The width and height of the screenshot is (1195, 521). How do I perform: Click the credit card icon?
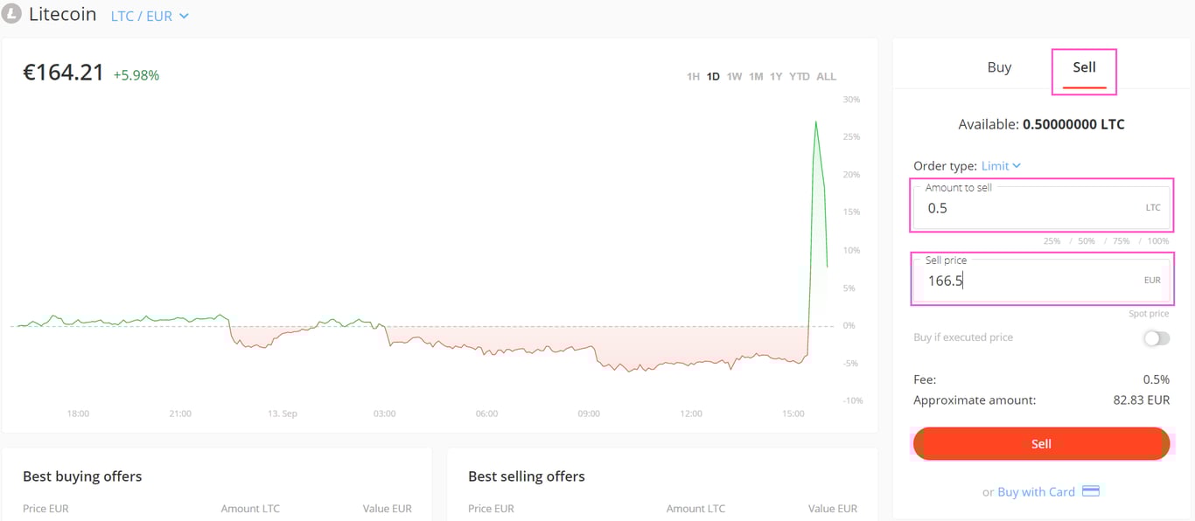pos(1091,491)
